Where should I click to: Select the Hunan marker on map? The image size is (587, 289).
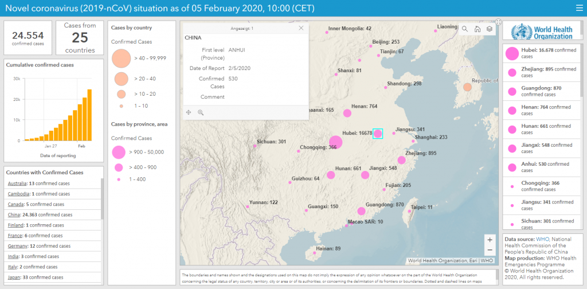point(331,175)
